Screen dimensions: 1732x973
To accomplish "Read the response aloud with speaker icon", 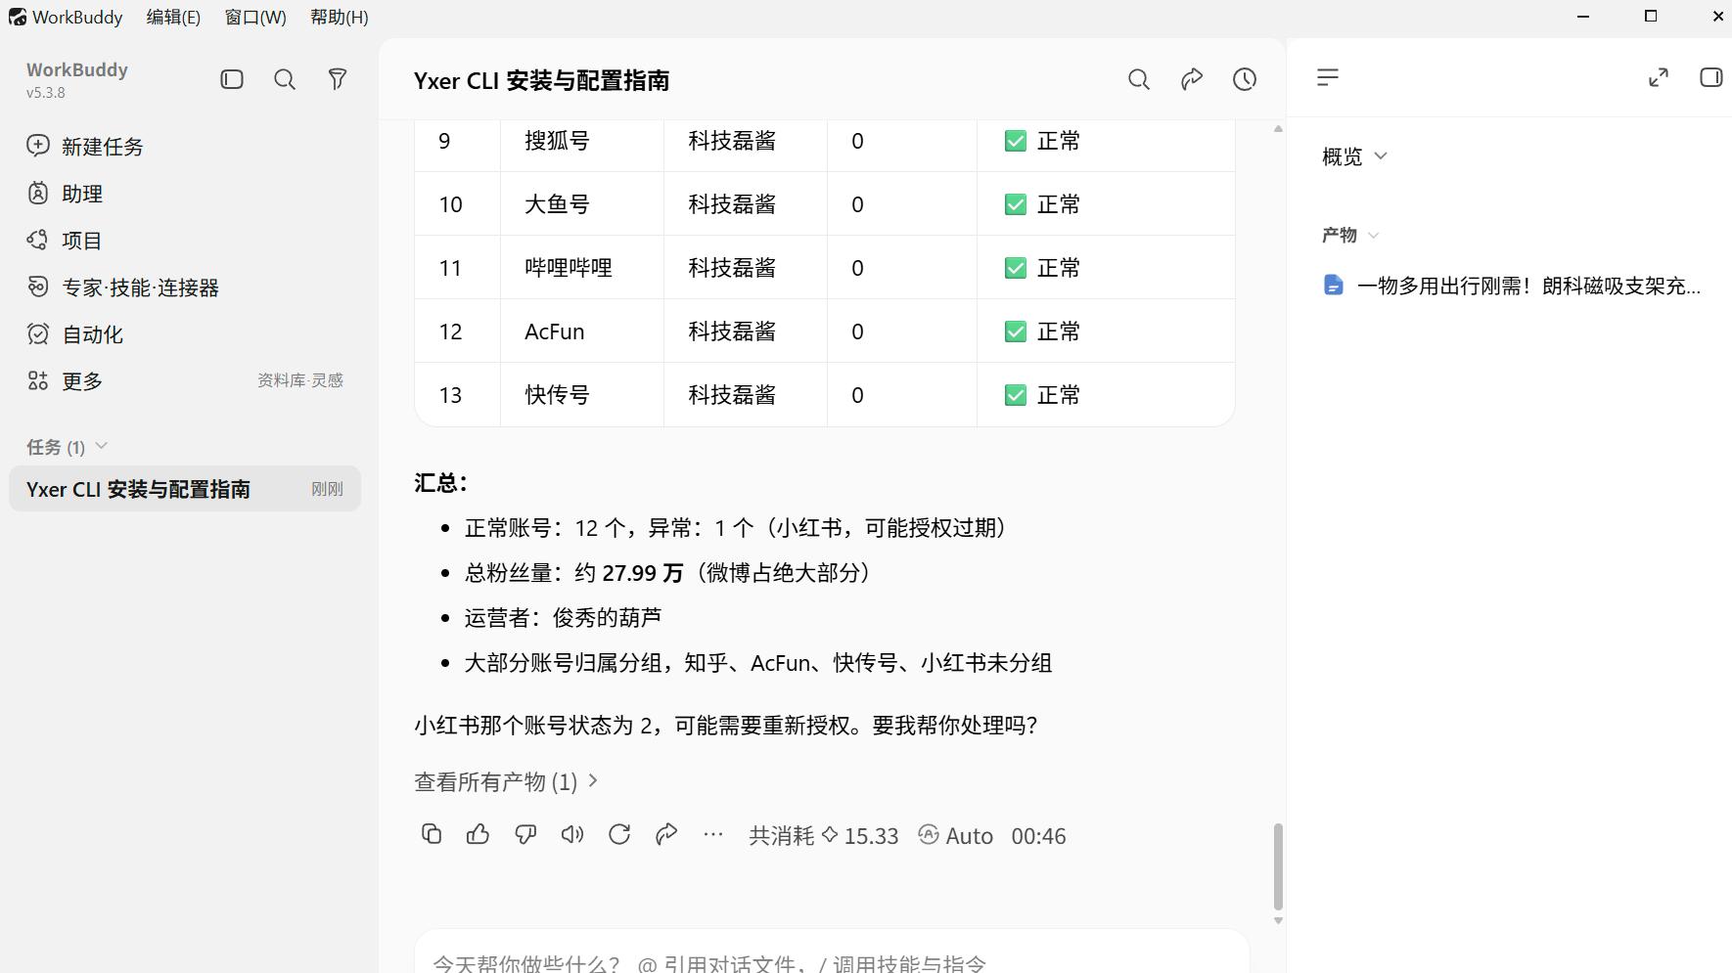I will (572, 834).
